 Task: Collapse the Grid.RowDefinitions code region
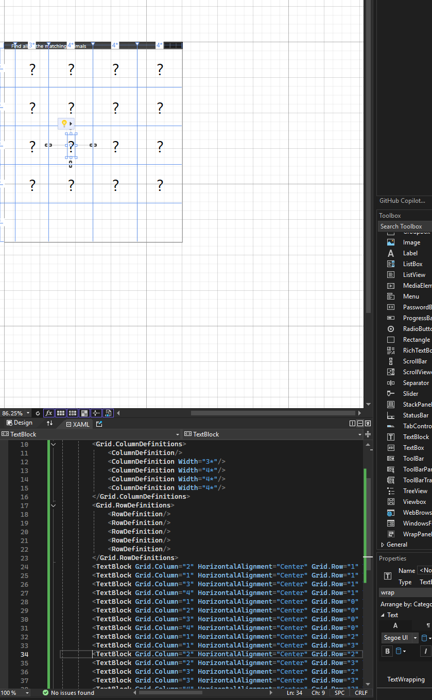[53, 505]
